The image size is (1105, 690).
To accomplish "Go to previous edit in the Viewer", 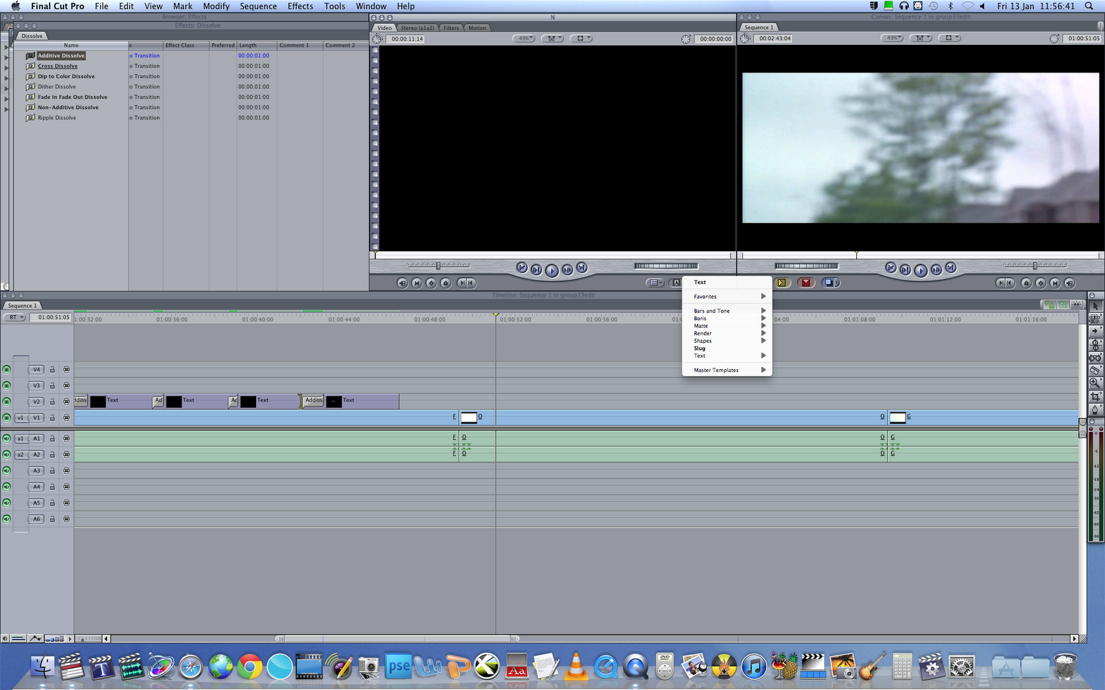I will 522,268.
